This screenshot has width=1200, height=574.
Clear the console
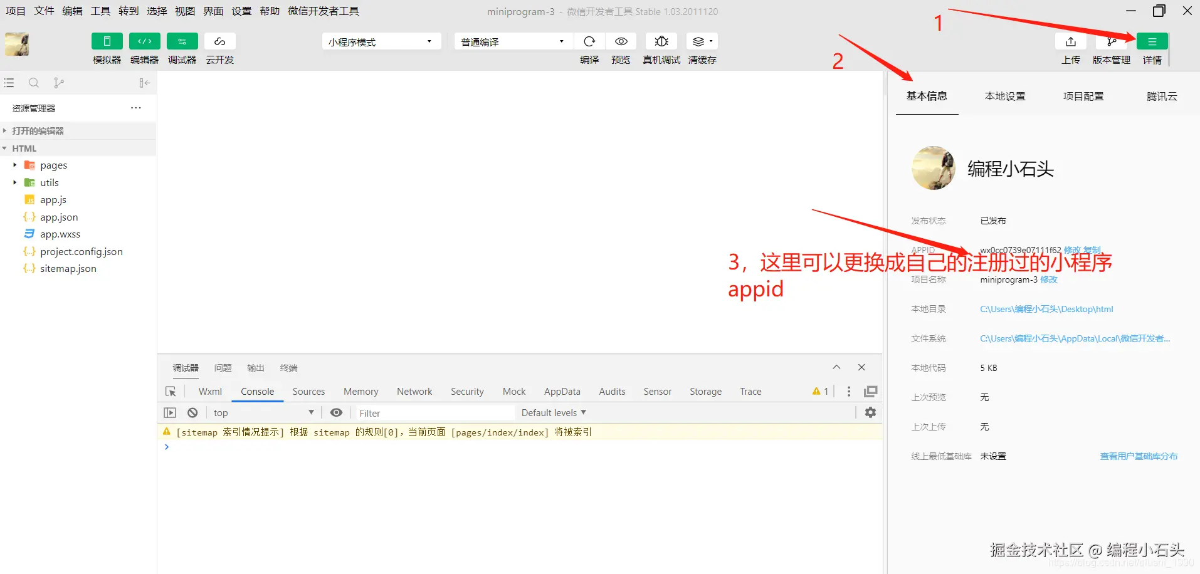[x=192, y=412]
